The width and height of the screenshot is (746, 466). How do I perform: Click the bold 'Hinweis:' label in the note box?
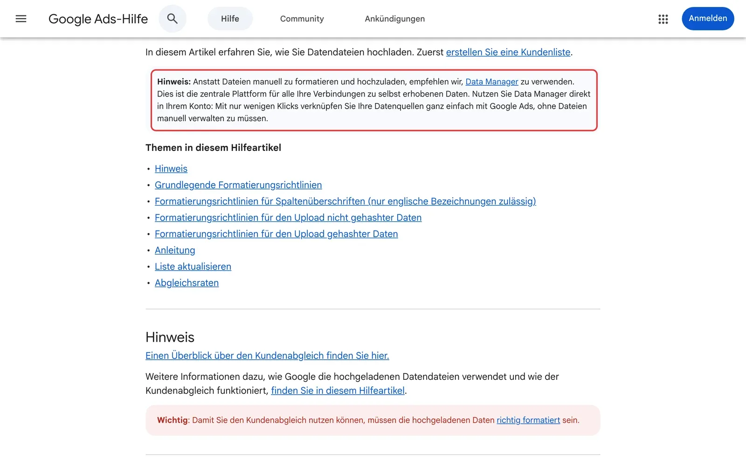coord(174,82)
